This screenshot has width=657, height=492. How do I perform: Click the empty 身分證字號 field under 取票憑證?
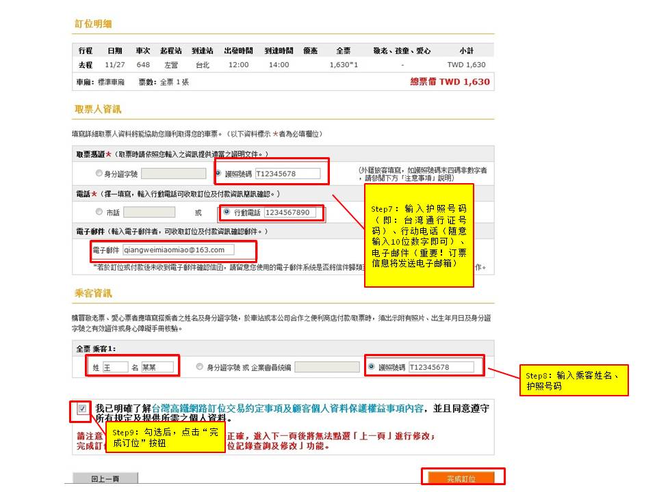pos(173,174)
